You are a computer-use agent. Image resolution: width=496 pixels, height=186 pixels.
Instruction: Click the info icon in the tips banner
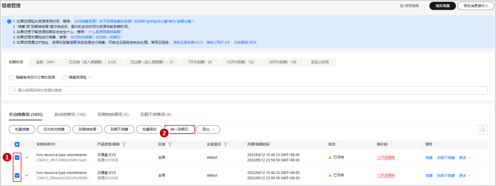(9, 21)
